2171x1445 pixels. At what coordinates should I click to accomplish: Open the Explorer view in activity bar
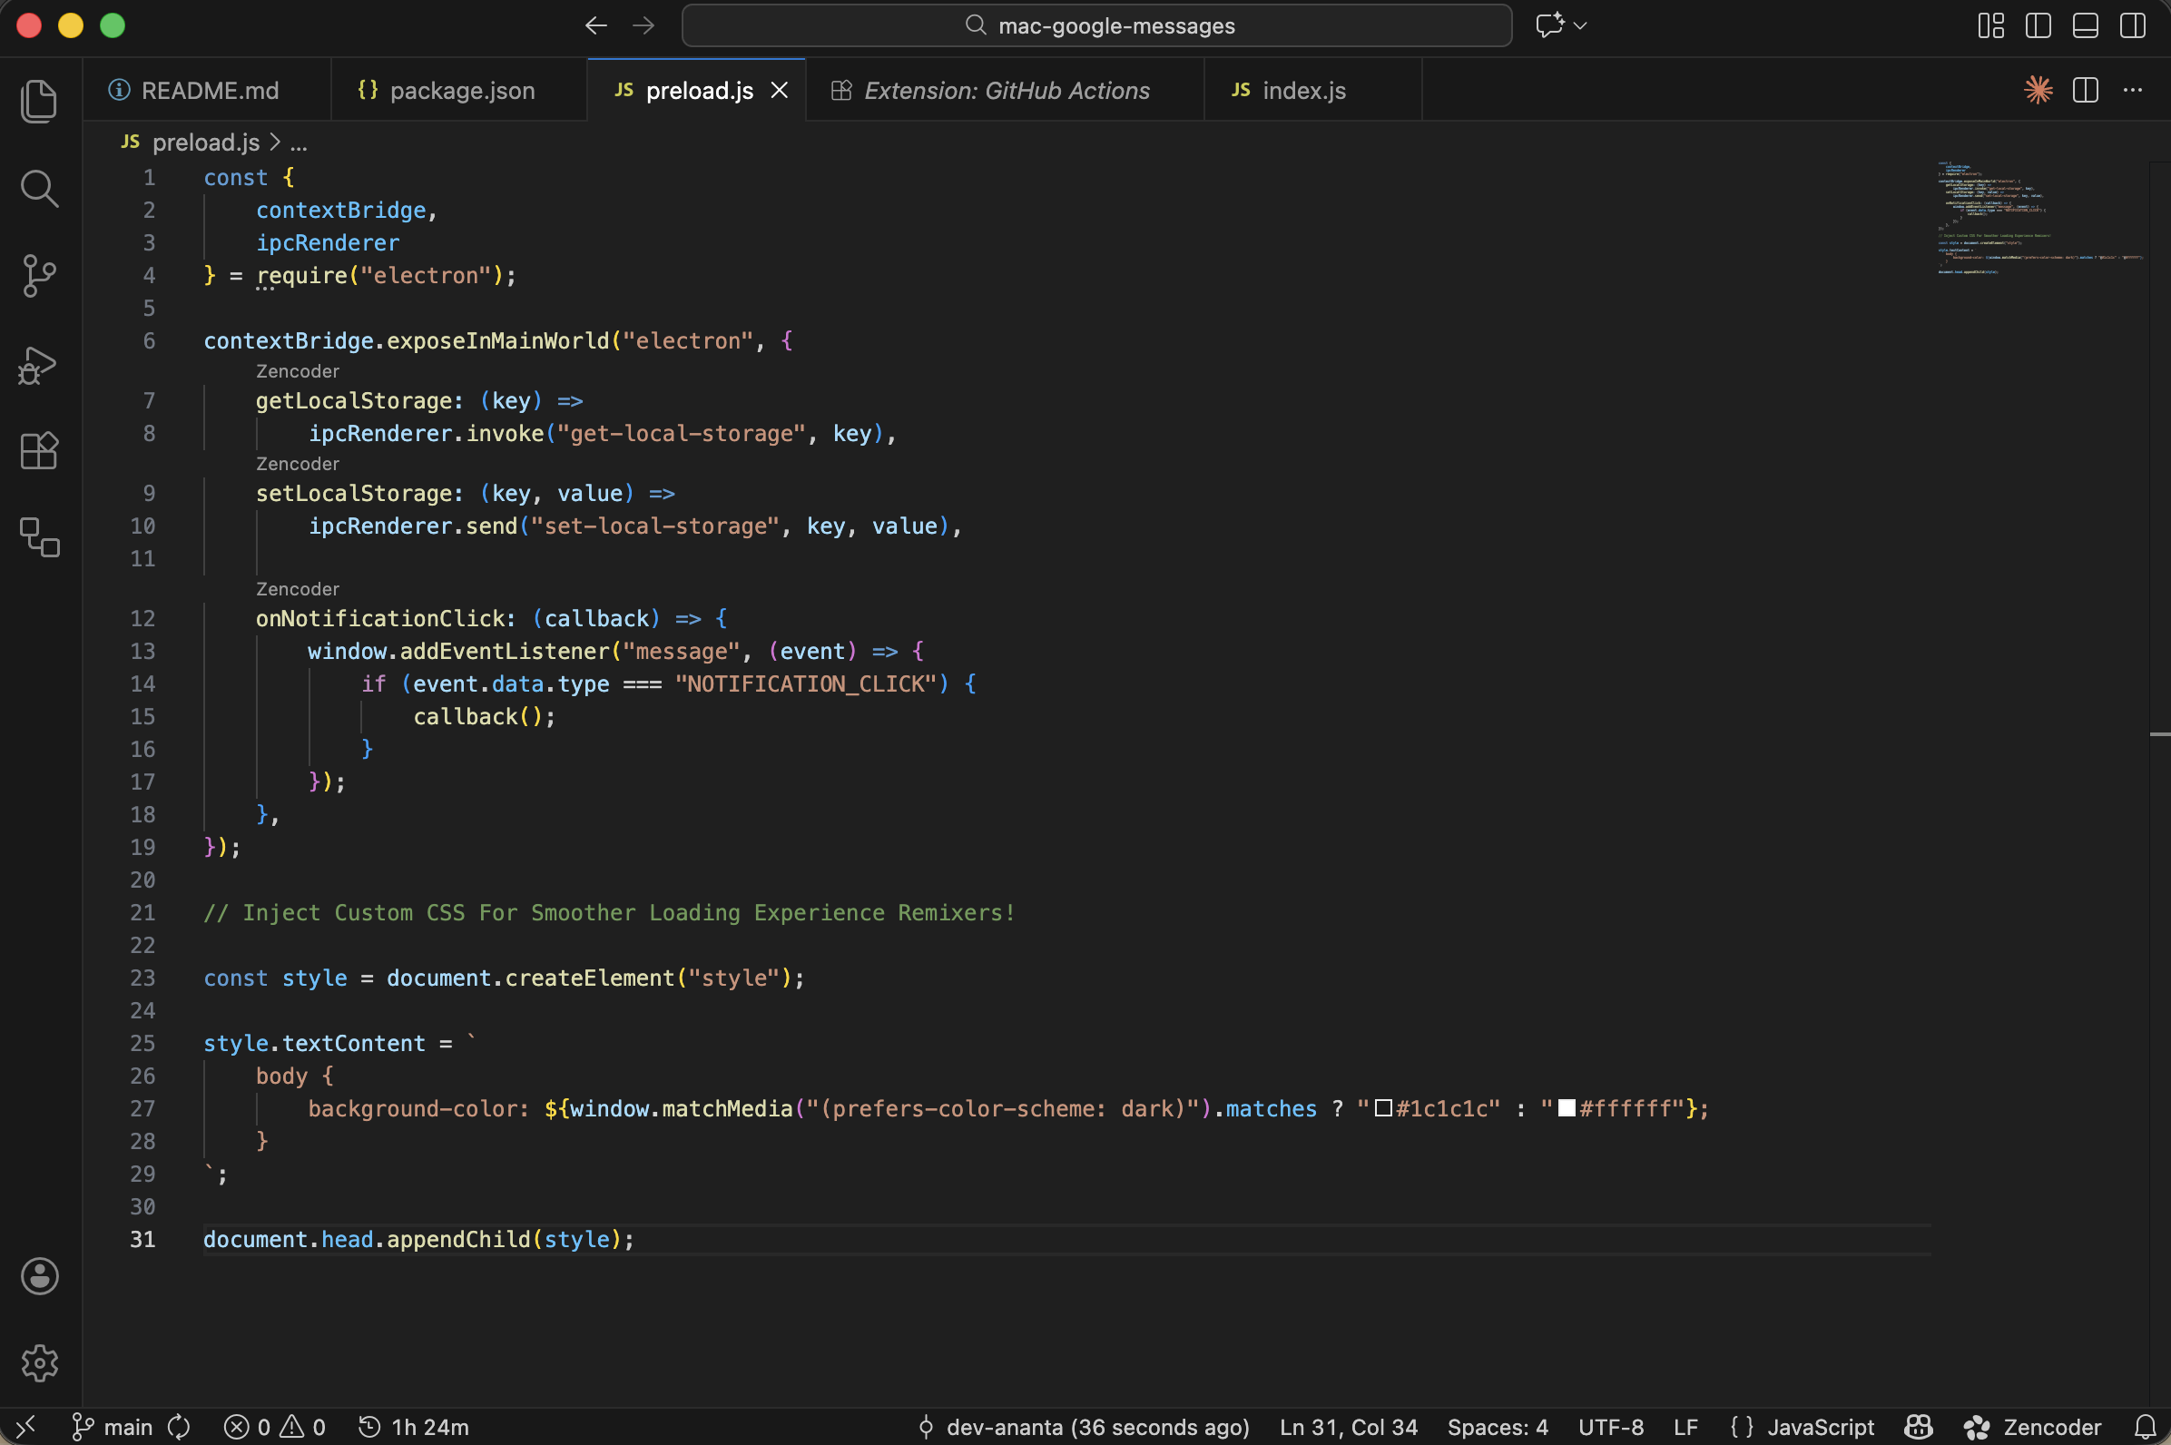(x=39, y=102)
